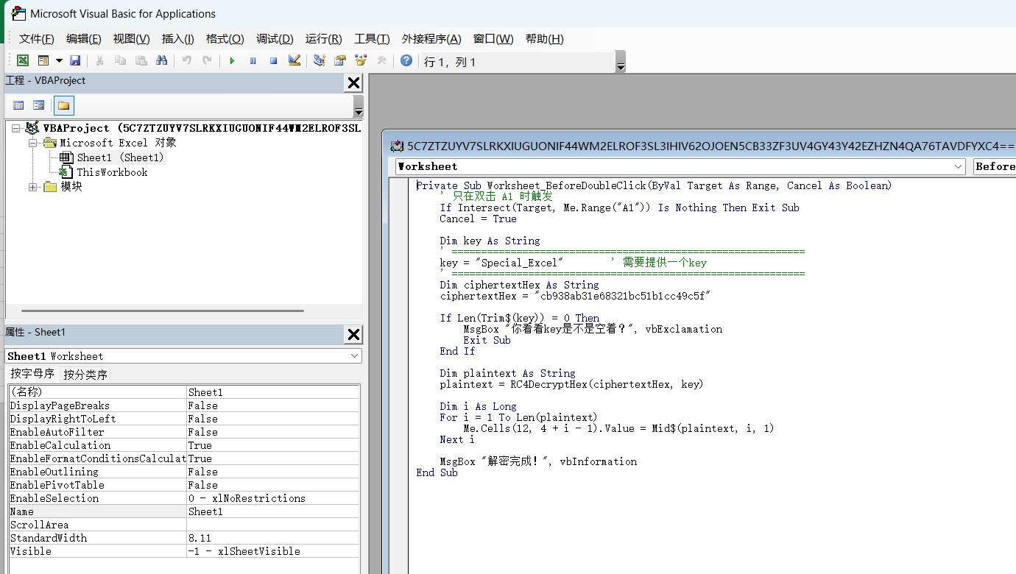Click the Reset stop square icon
1016x574 pixels.
tap(273, 61)
